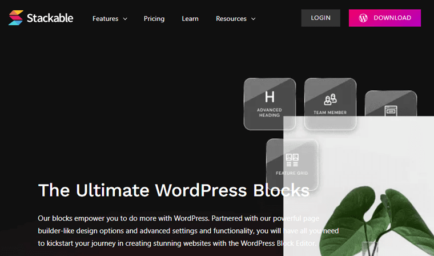Click the Stackable logo icon
Viewport: 434px width, 256px height.
(x=16, y=18)
